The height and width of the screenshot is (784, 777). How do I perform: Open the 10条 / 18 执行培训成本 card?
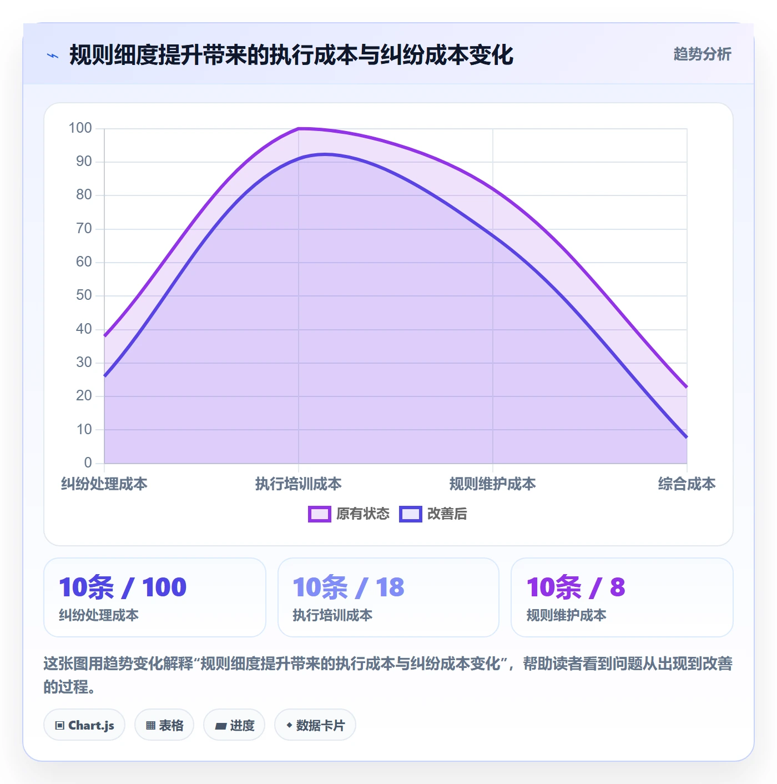[389, 597]
